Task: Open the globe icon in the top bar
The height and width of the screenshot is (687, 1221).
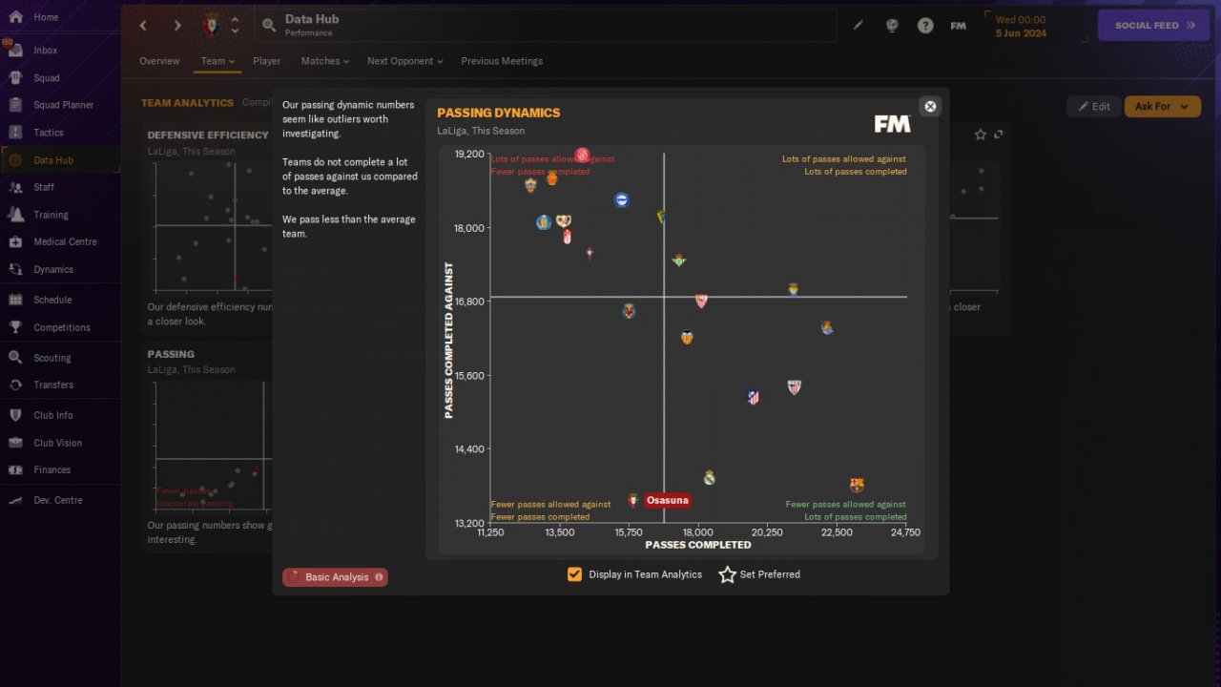Action: 892,26
